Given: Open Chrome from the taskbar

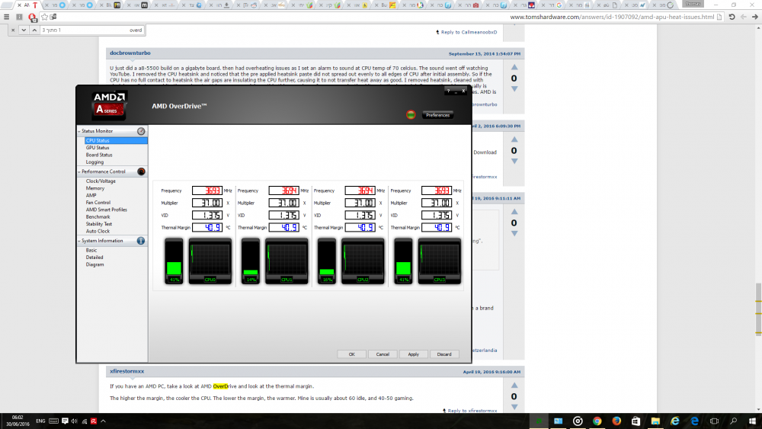Looking at the screenshot, I should pyautogui.click(x=597, y=421).
